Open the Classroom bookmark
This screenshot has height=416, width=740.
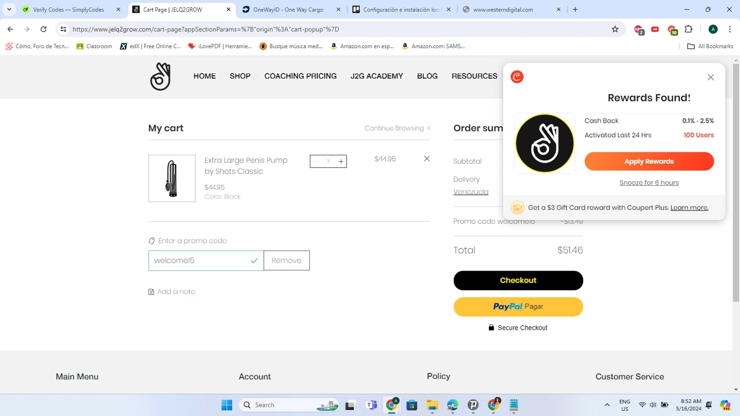pyautogui.click(x=94, y=46)
